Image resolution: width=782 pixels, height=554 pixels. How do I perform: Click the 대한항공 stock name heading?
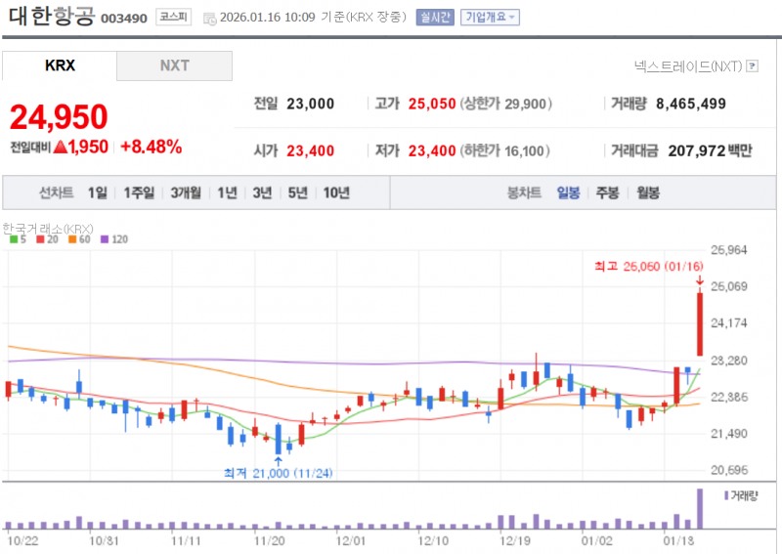coord(52,16)
